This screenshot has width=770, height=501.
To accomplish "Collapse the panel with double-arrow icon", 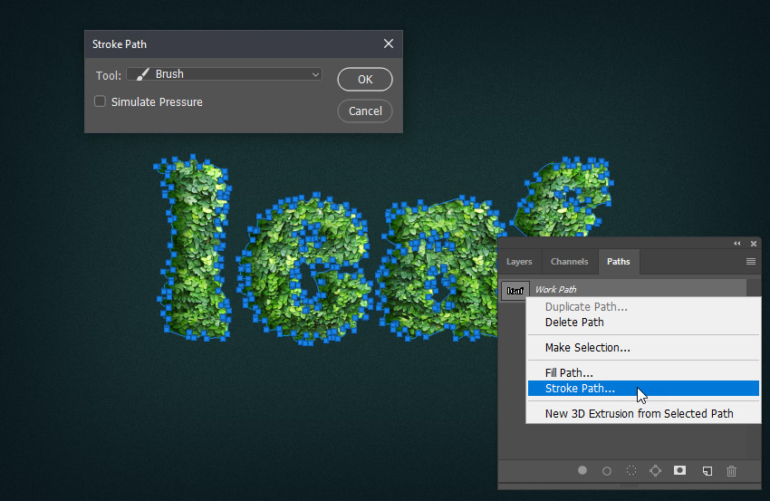I will [x=736, y=244].
